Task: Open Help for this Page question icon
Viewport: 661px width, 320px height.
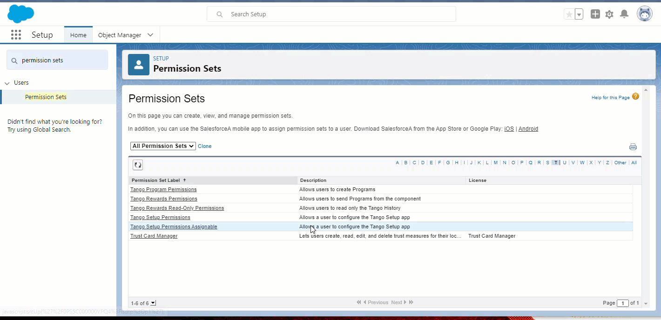Action: tap(635, 97)
